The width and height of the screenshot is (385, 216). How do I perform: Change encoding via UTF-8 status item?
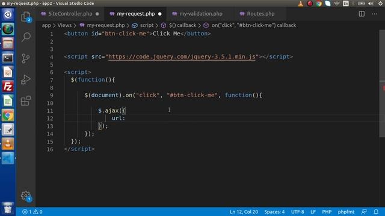pyautogui.click(x=297, y=212)
